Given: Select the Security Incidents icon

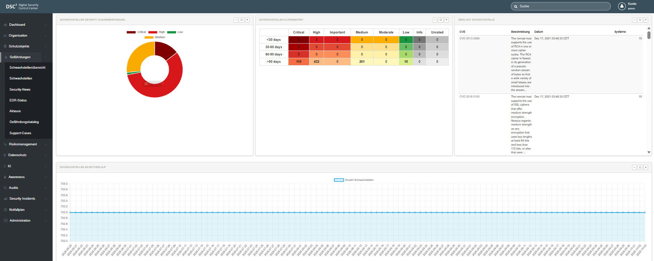Looking at the screenshot, I should pyautogui.click(x=6, y=199).
